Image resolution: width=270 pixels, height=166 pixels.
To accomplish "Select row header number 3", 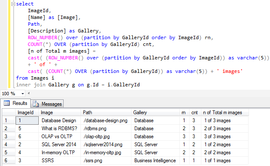I will click(x=9, y=137).
